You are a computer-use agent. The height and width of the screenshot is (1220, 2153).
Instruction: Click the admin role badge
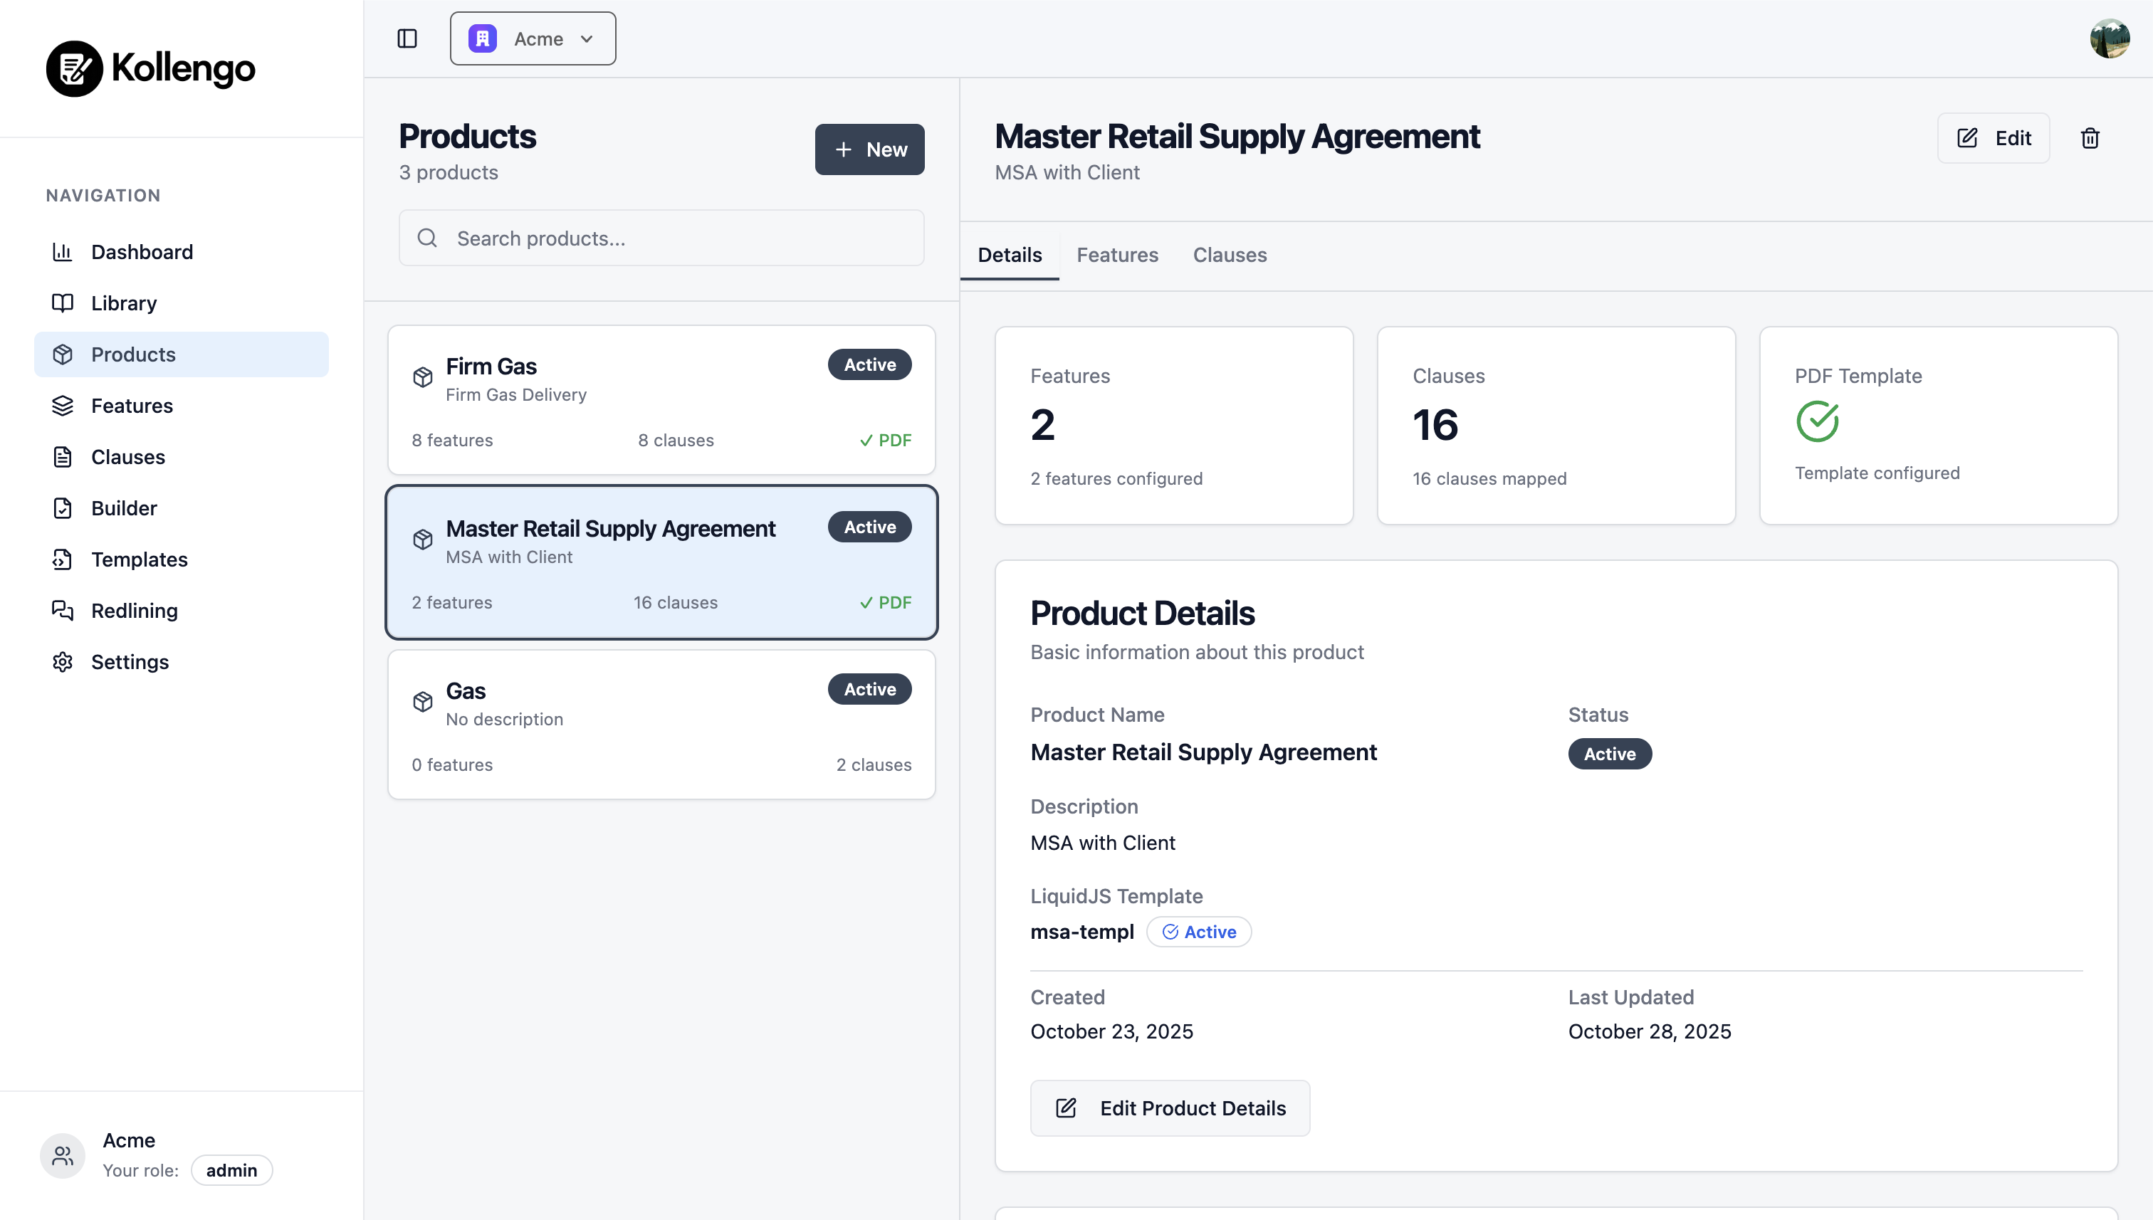231,1169
